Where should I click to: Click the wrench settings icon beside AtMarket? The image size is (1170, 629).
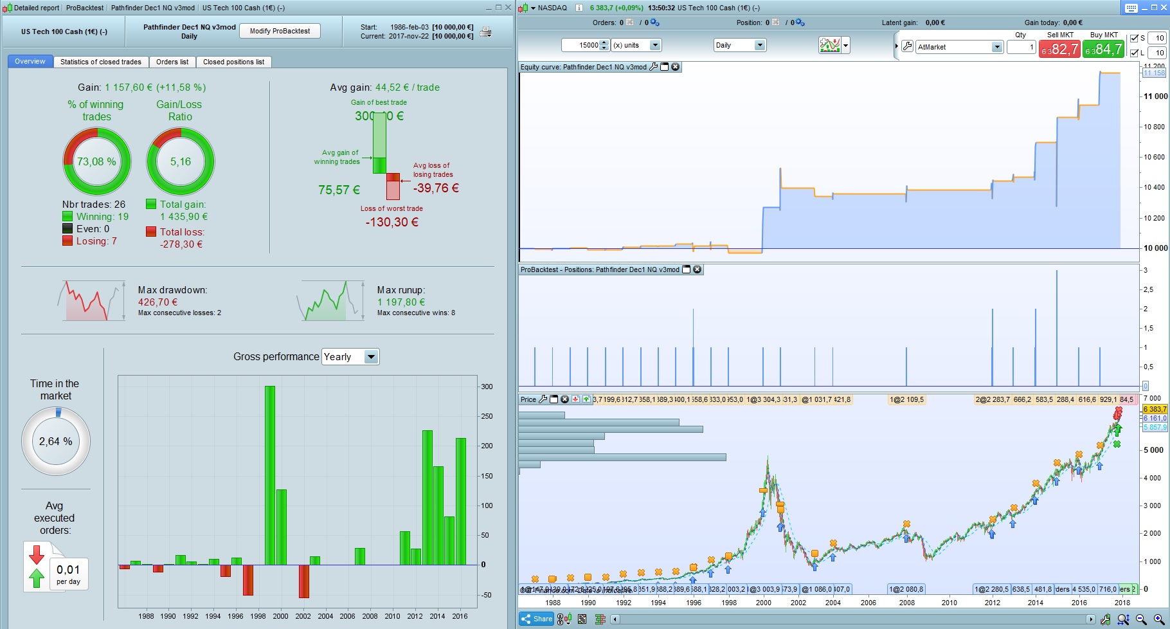(907, 46)
